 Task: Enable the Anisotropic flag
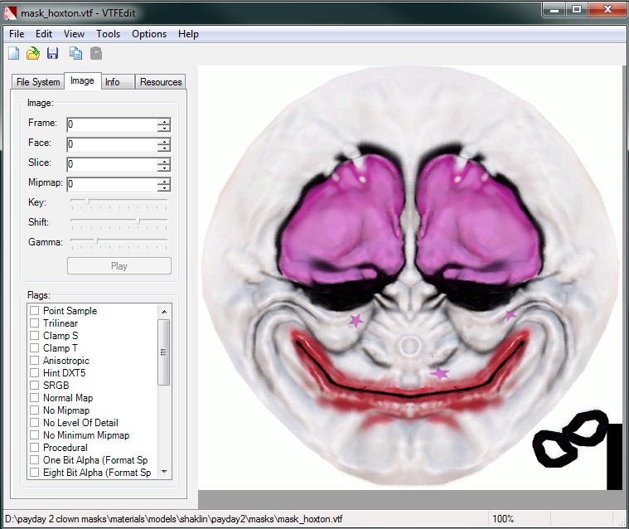[x=35, y=361]
